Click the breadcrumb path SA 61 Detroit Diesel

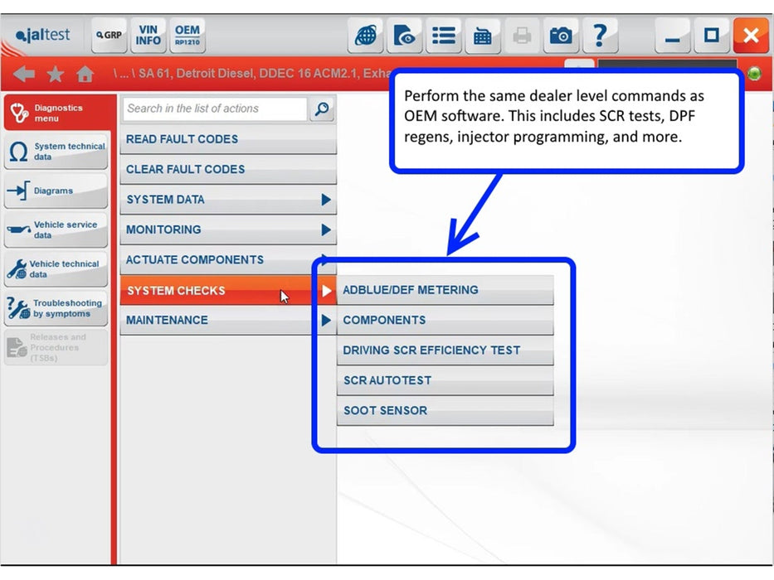point(251,74)
